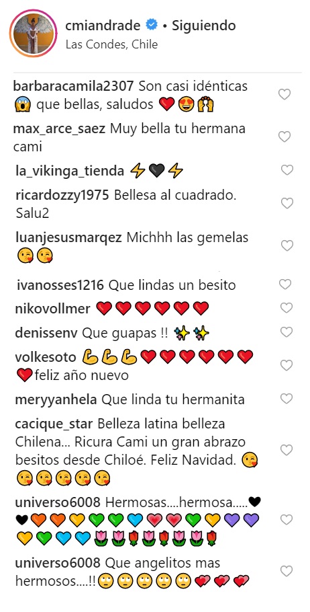The width and height of the screenshot is (310, 612).
Task: Like max_arce_saez's comment heart
Action: coord(285,137)
